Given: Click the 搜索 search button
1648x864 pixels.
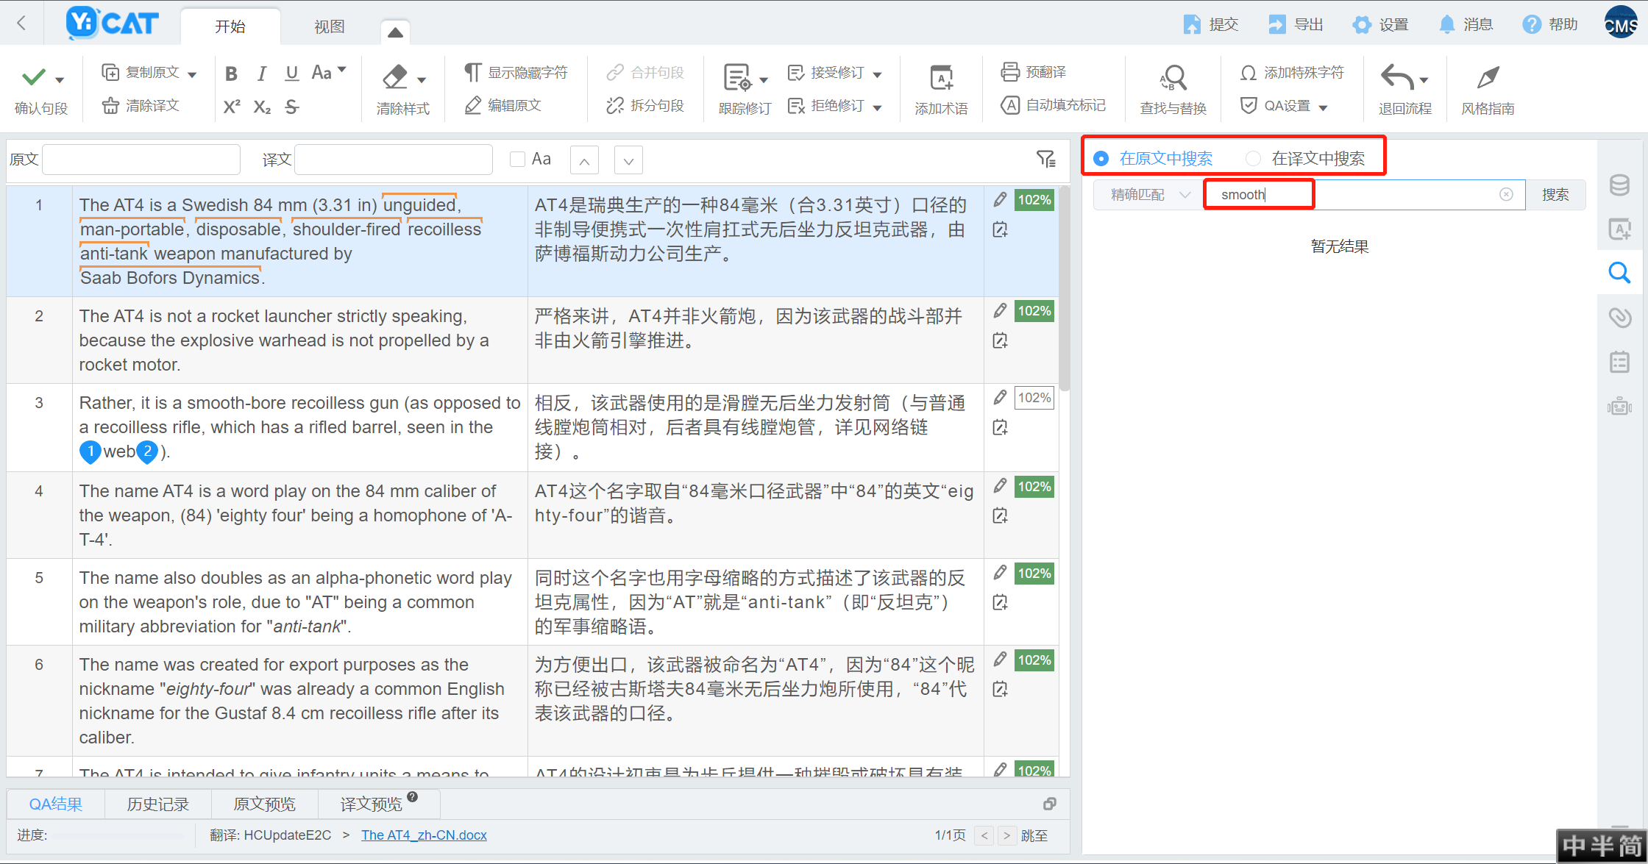Looking at the screenshot, I should point(1555,195).
